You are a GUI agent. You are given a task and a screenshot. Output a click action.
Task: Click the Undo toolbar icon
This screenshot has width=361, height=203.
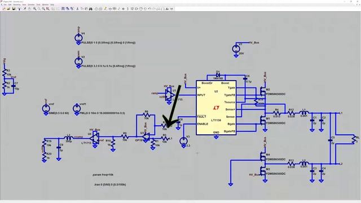[x=149, y=9]
